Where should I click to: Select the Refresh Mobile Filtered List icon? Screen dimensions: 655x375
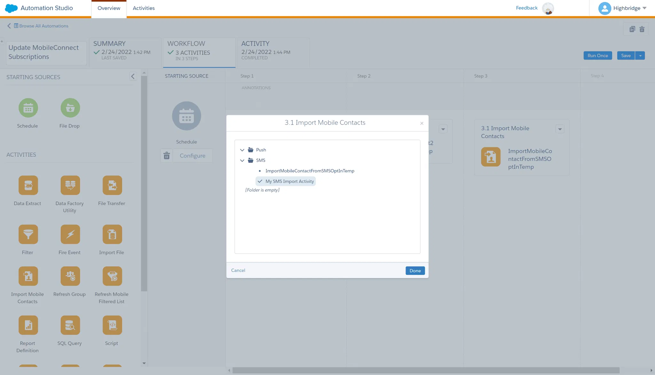tap(112, 276)
